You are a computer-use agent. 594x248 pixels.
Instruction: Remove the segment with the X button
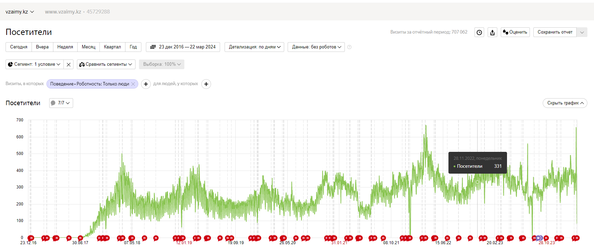69,64
